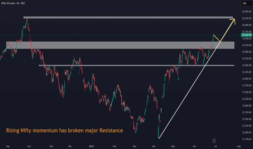
Task: Click the 23,250.00 price axis label
Action: (x=247, y=99)
